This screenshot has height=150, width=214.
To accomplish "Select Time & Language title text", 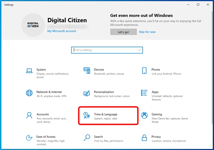I will click(106, 114).
